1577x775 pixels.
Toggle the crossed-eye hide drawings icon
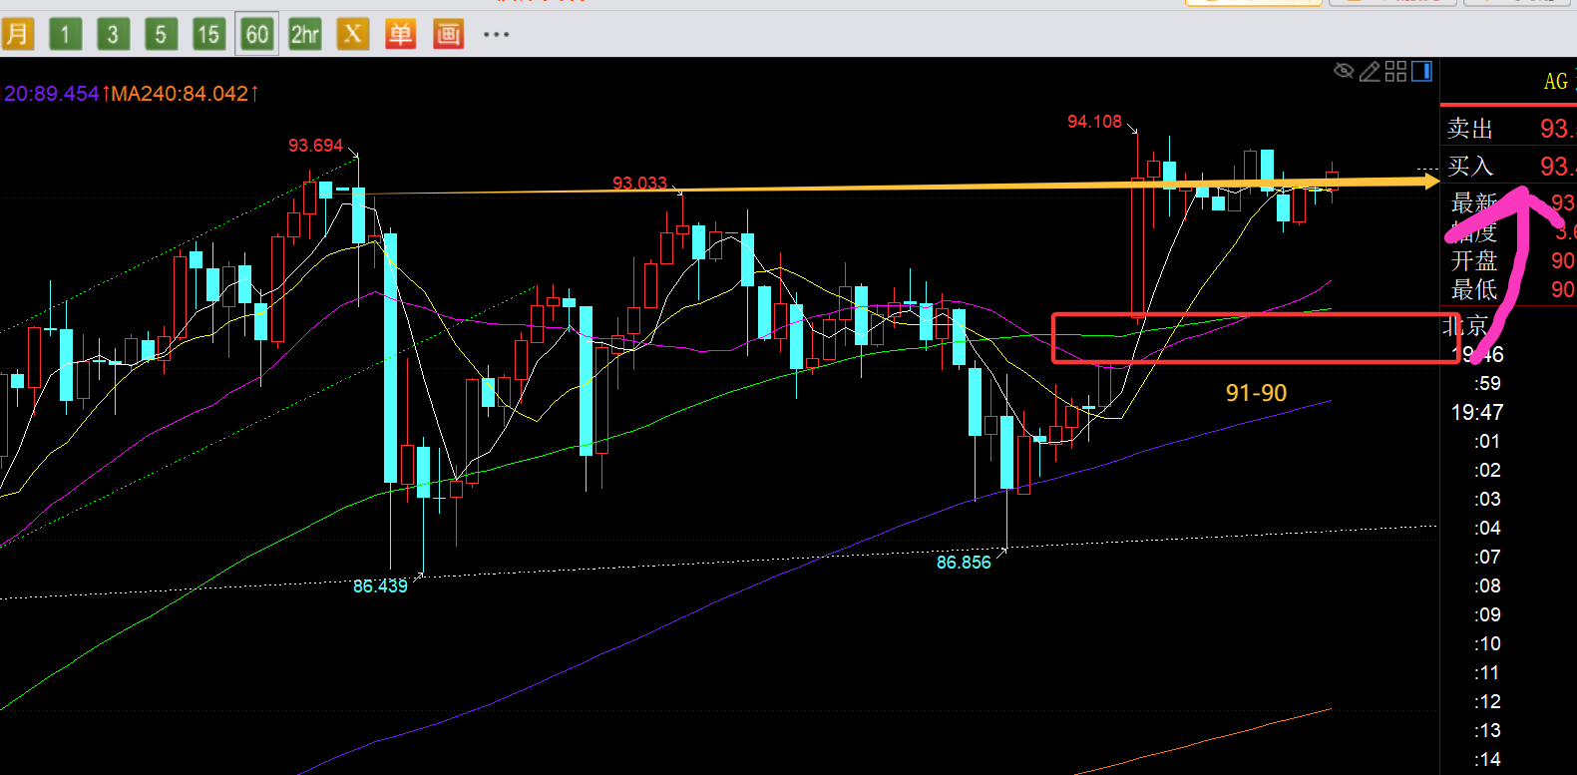1344,71
